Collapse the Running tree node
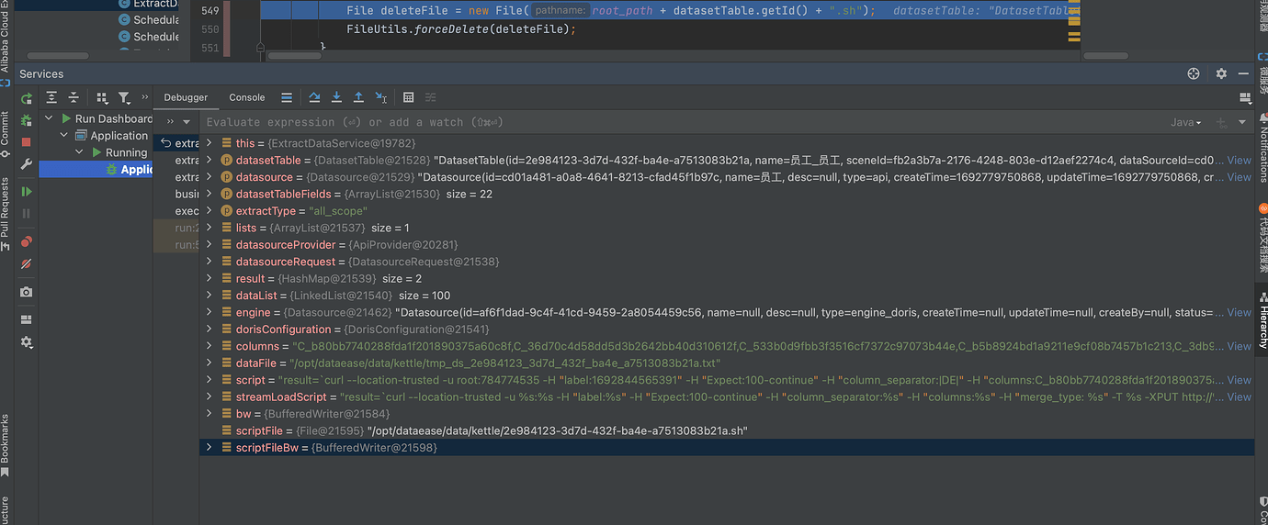Screen dimensions: 1268x525 80,152
